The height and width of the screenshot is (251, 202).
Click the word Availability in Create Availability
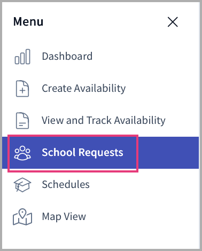[x=100, y=89]
